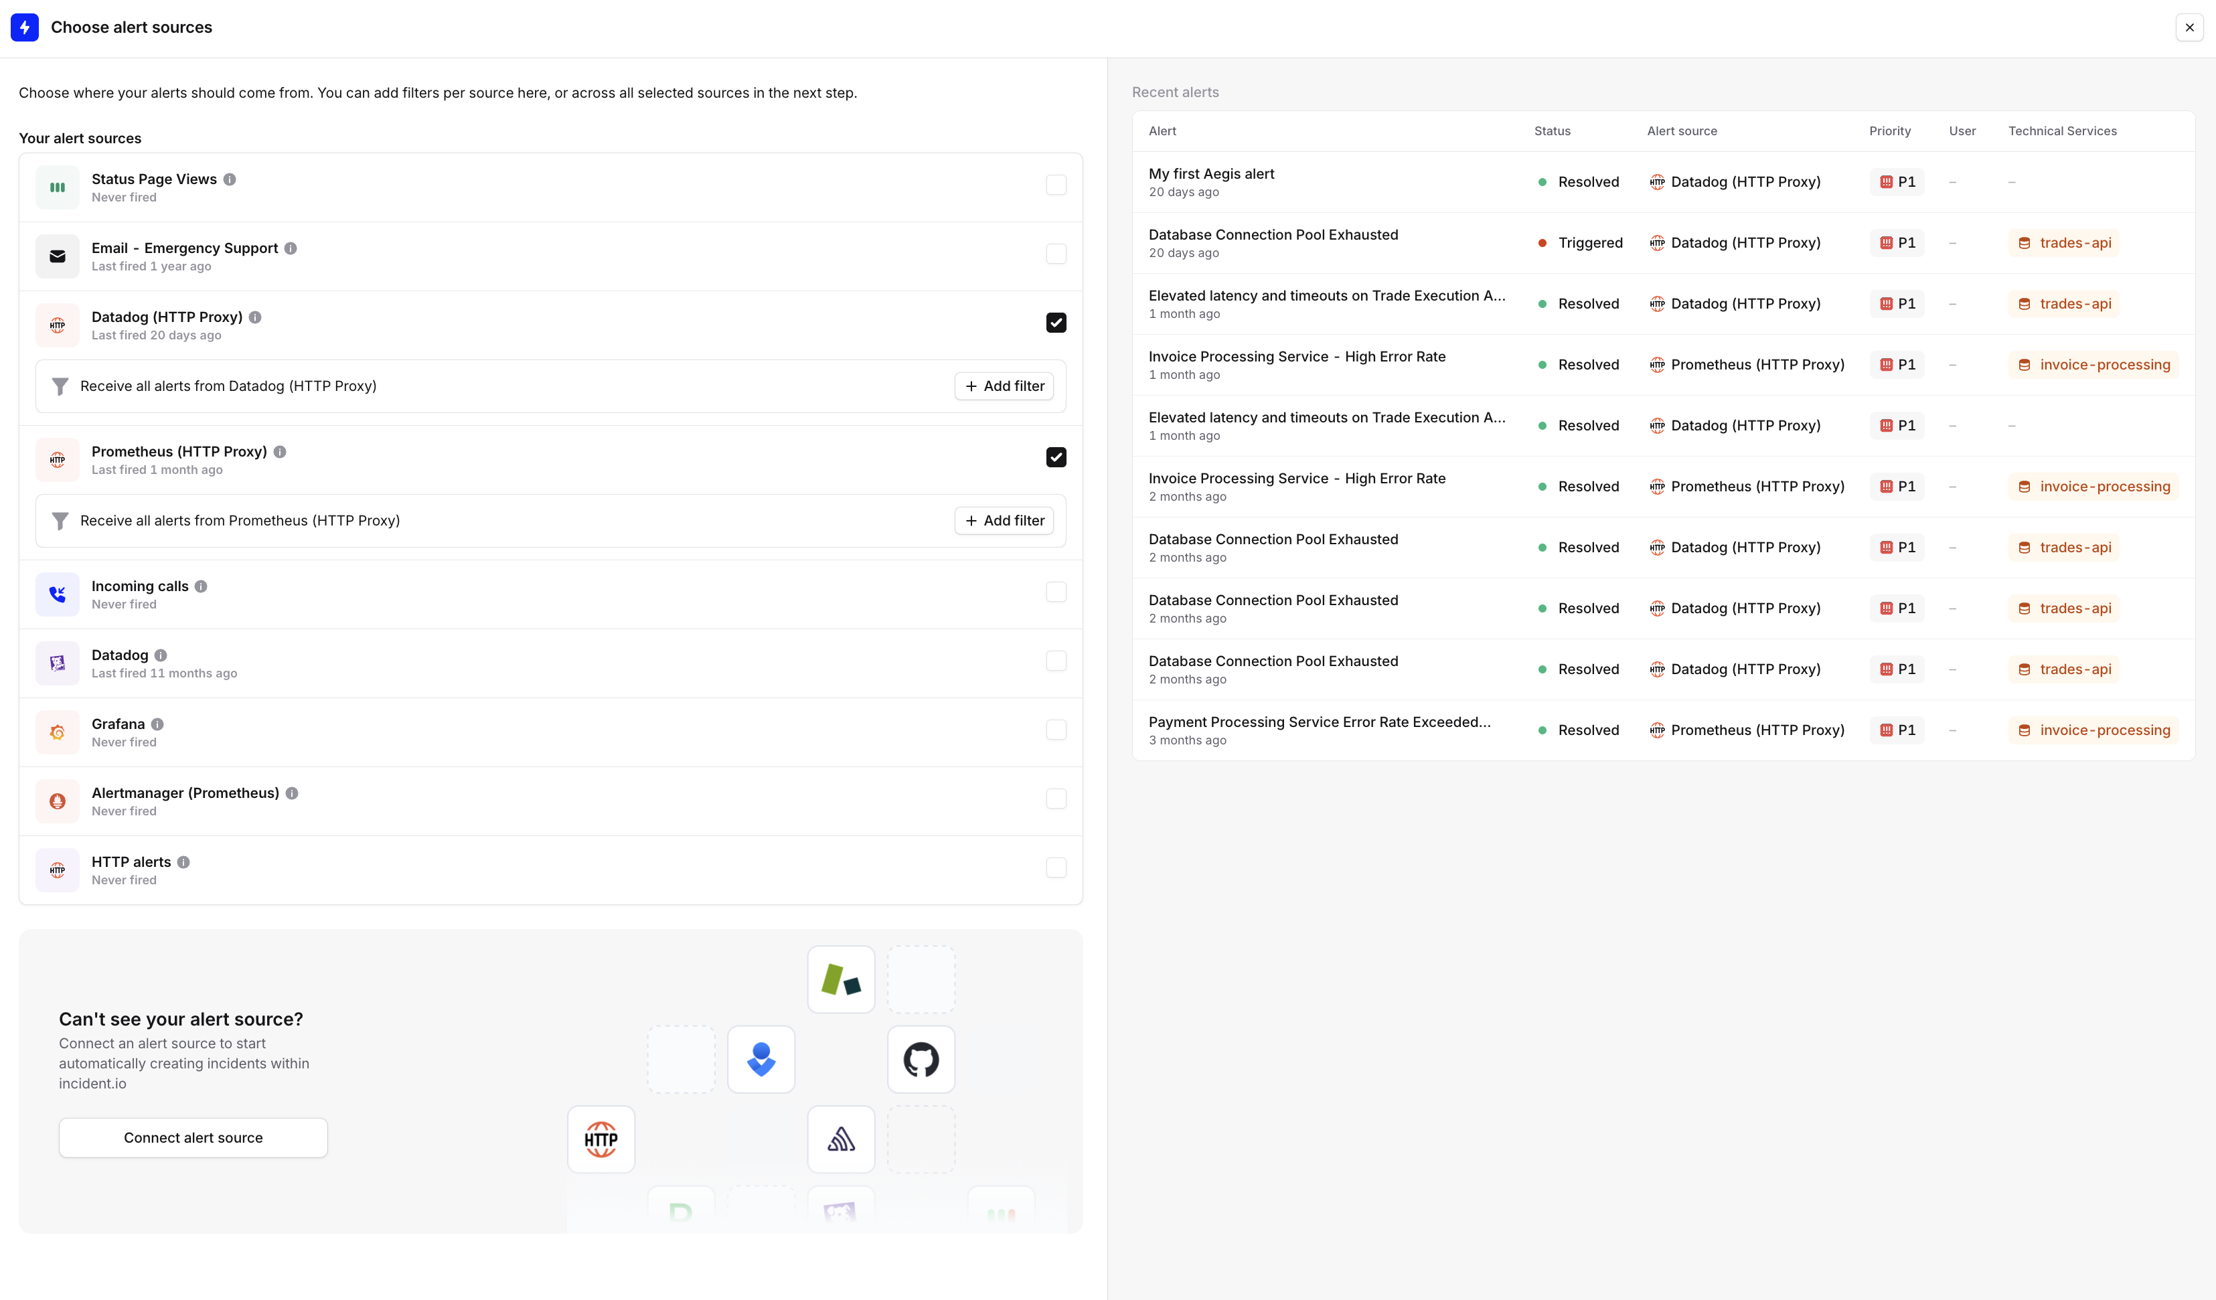Click the green Zendesk-style logo tile

point(841,979)
